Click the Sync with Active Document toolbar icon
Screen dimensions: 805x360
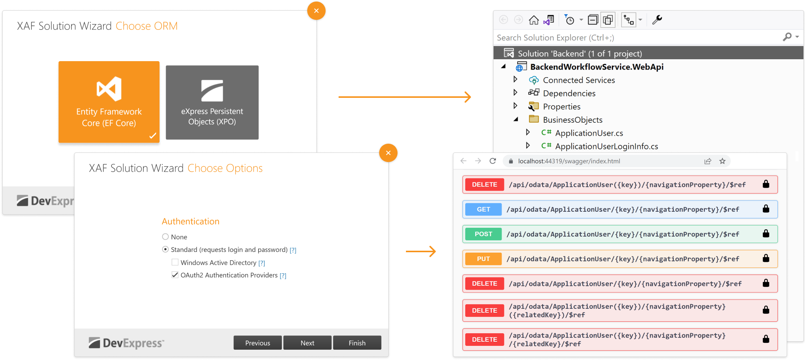[x=549, y=19]
